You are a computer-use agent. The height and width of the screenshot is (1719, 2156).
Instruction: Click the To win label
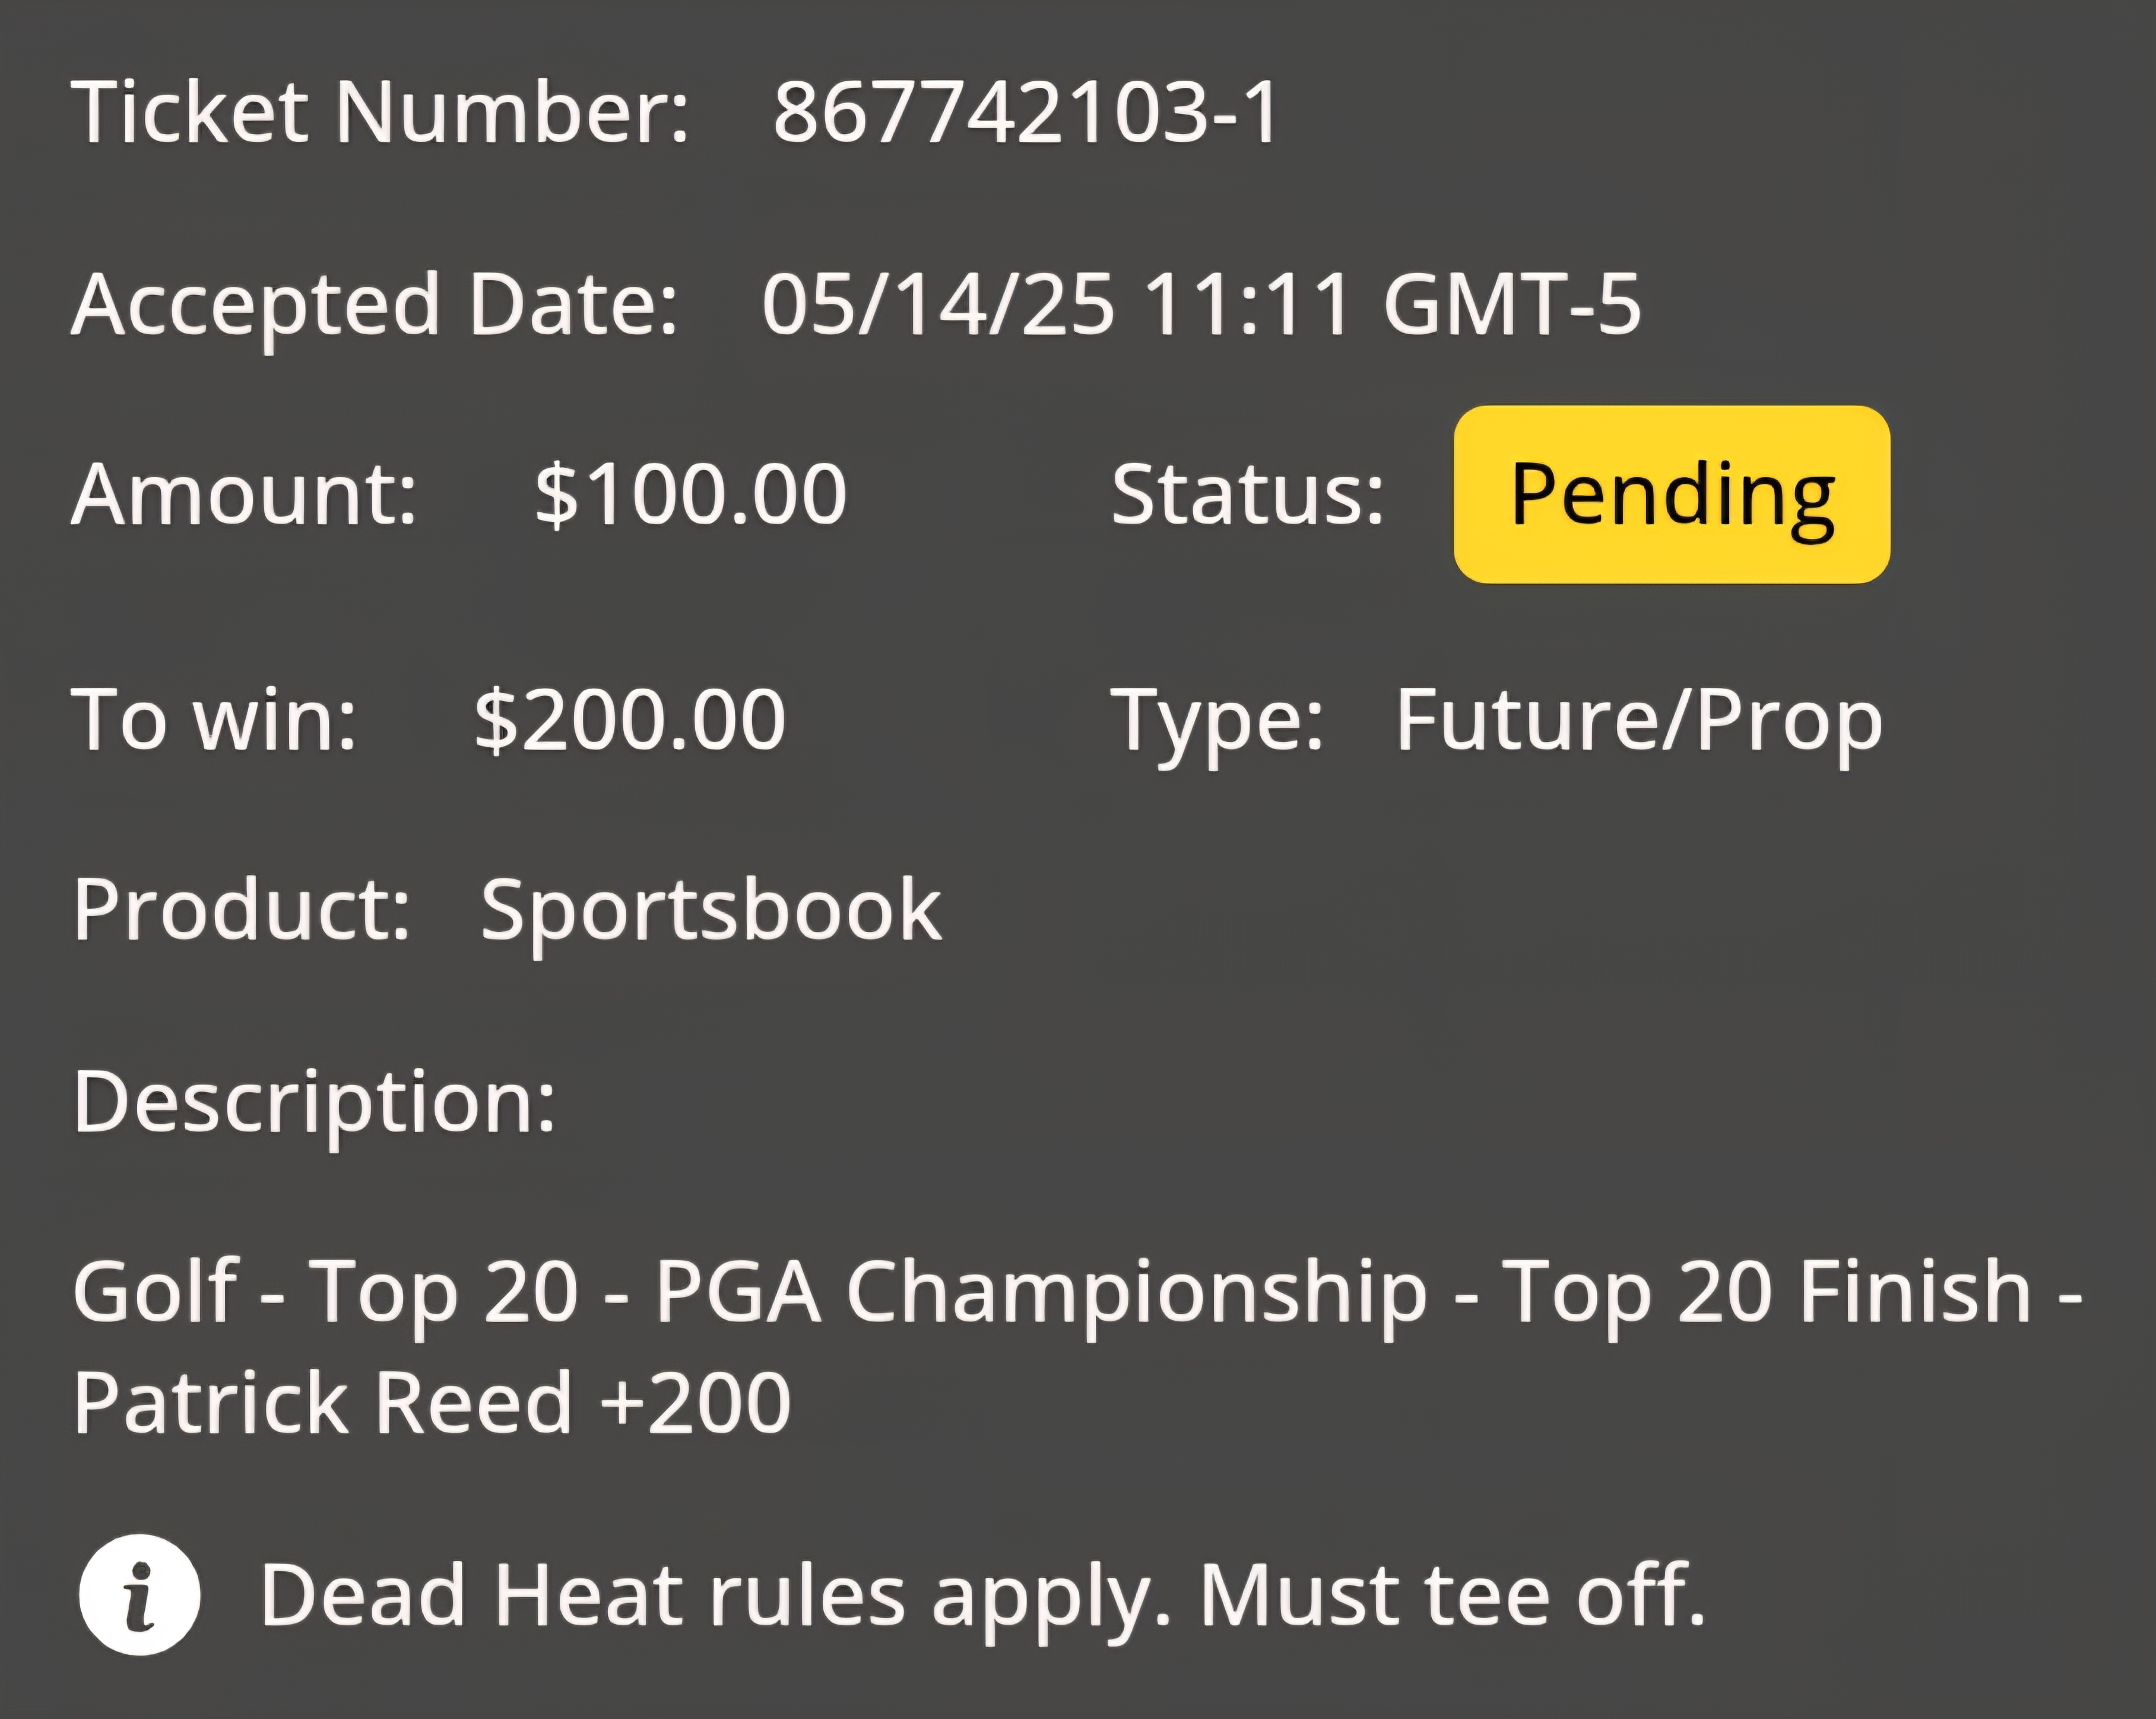click(214, 719)
